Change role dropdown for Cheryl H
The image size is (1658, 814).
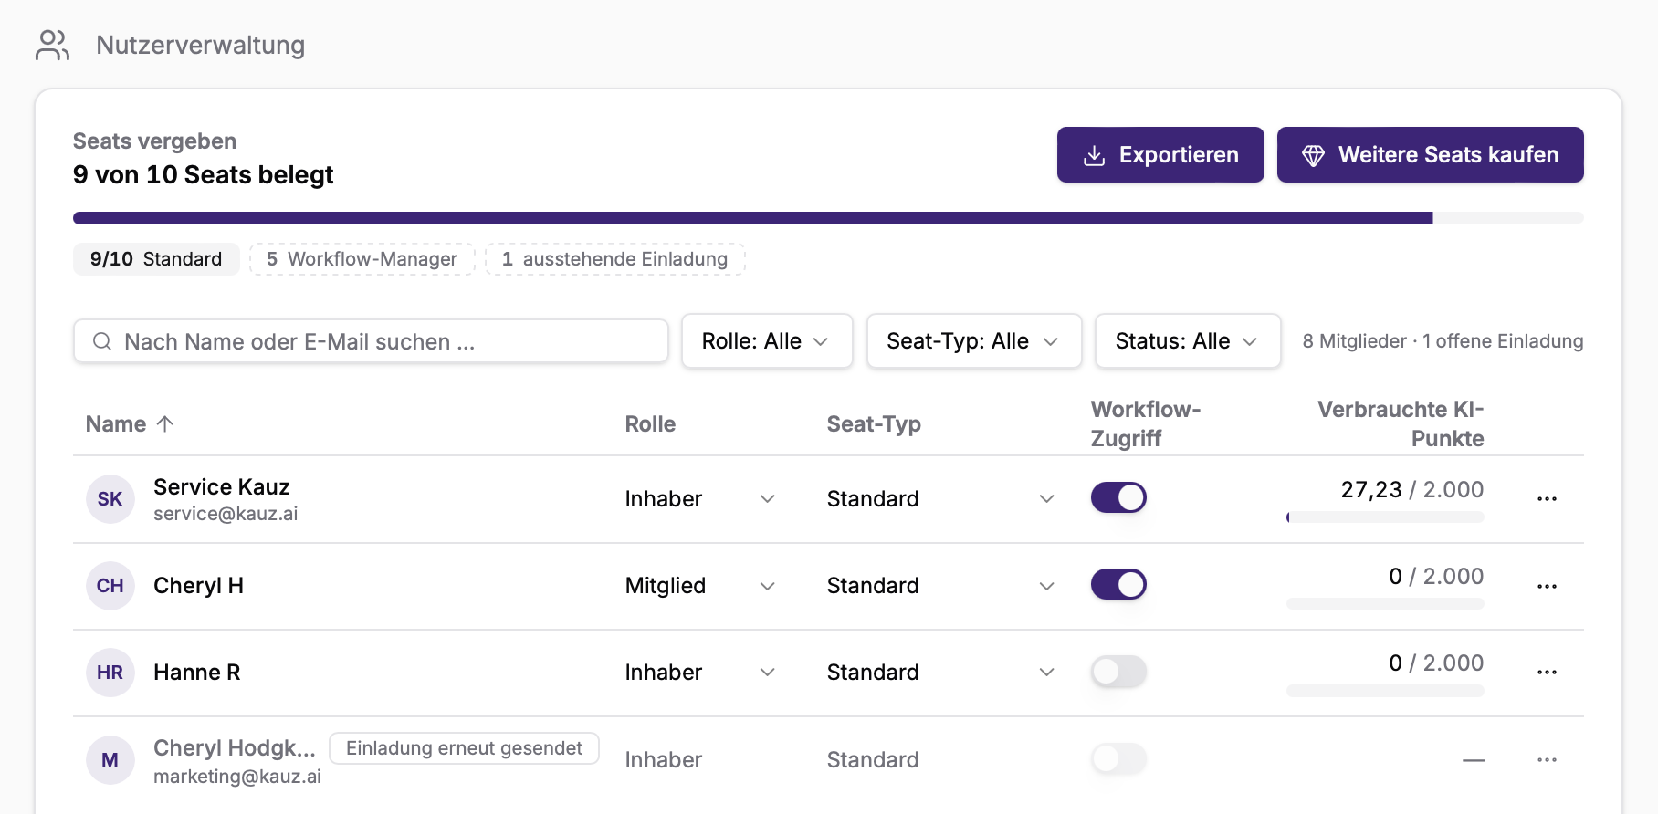tap(700, 586)
